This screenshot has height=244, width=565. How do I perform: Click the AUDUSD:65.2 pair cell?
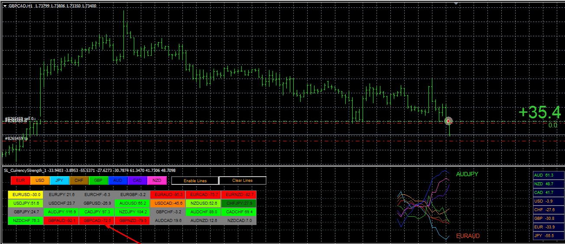click(x=132, y=203)
